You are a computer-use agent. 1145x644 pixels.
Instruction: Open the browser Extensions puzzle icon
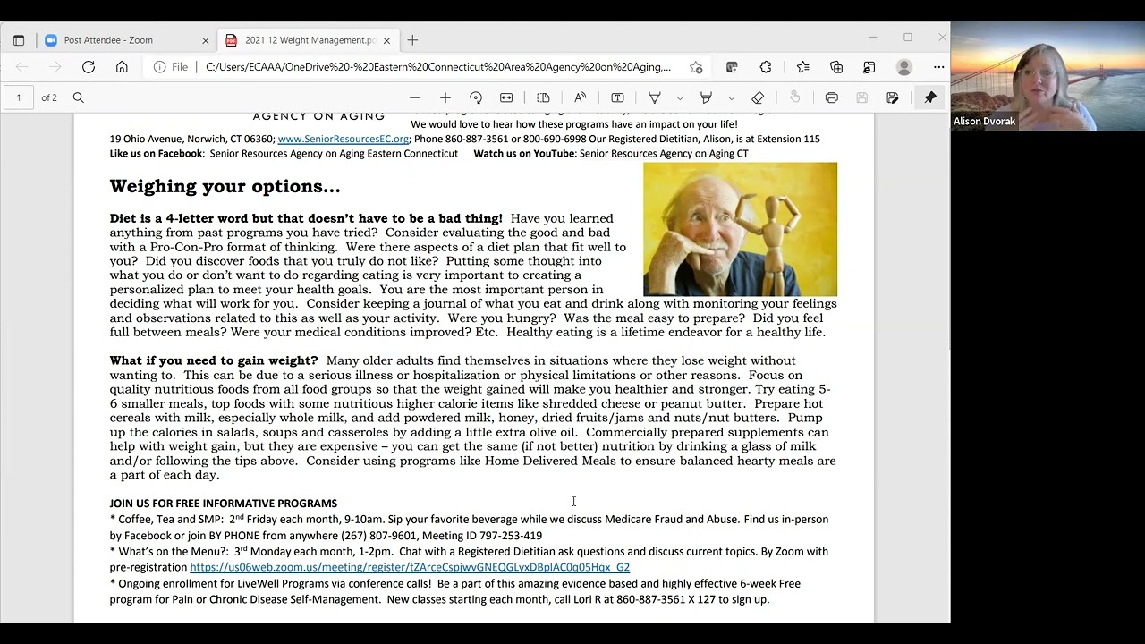(766, 67)
